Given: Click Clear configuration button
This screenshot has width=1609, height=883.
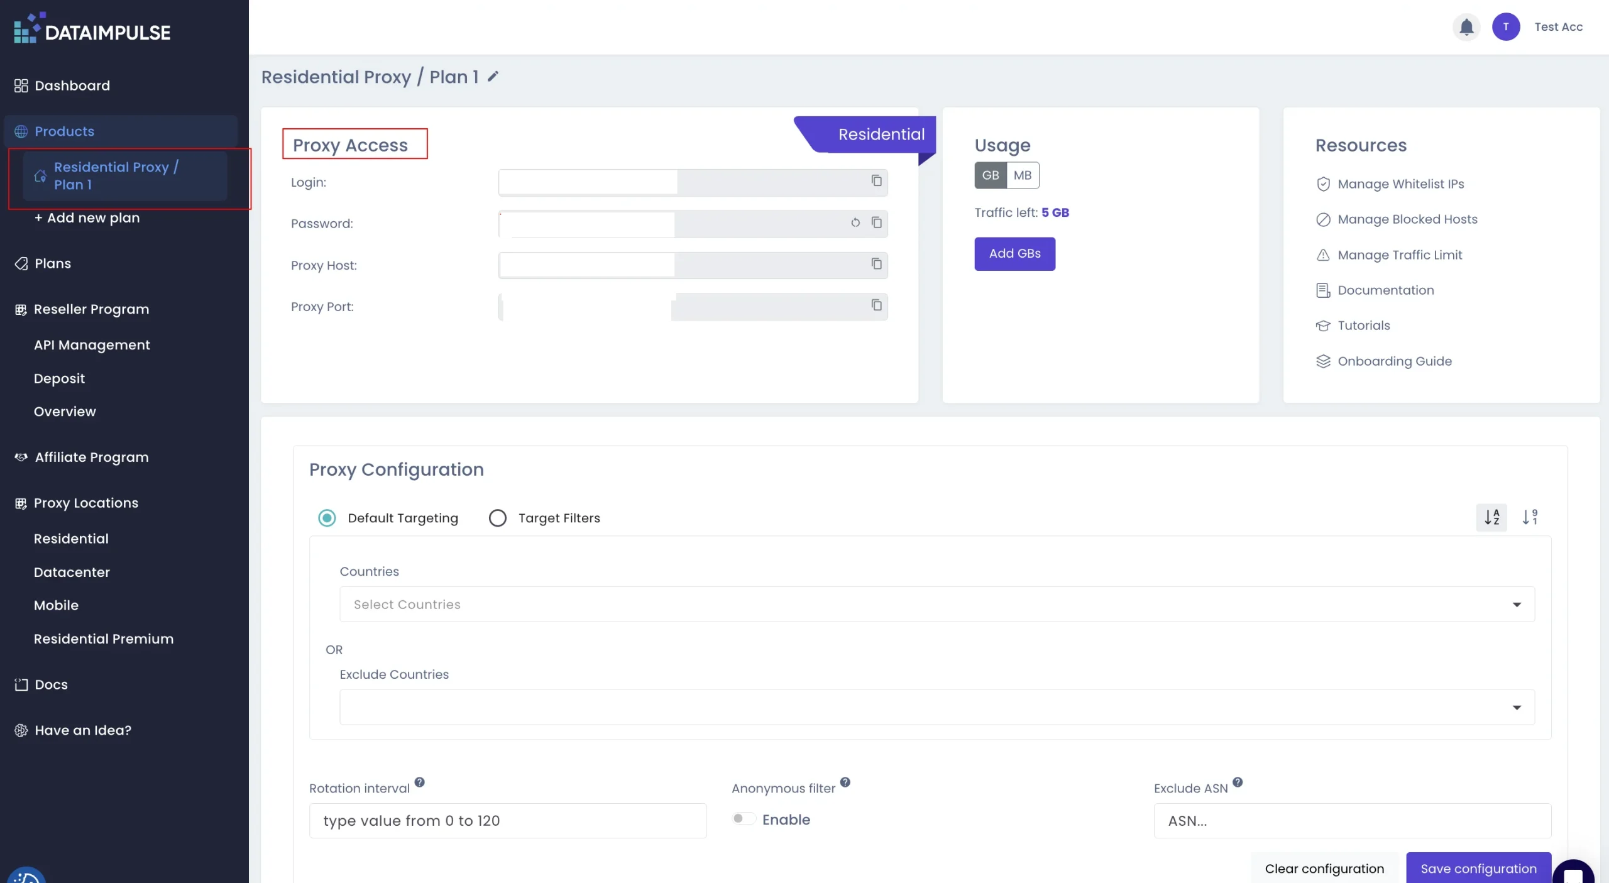Looking at the screenshot, I should pyautogui.click(x=1324, y=869).
